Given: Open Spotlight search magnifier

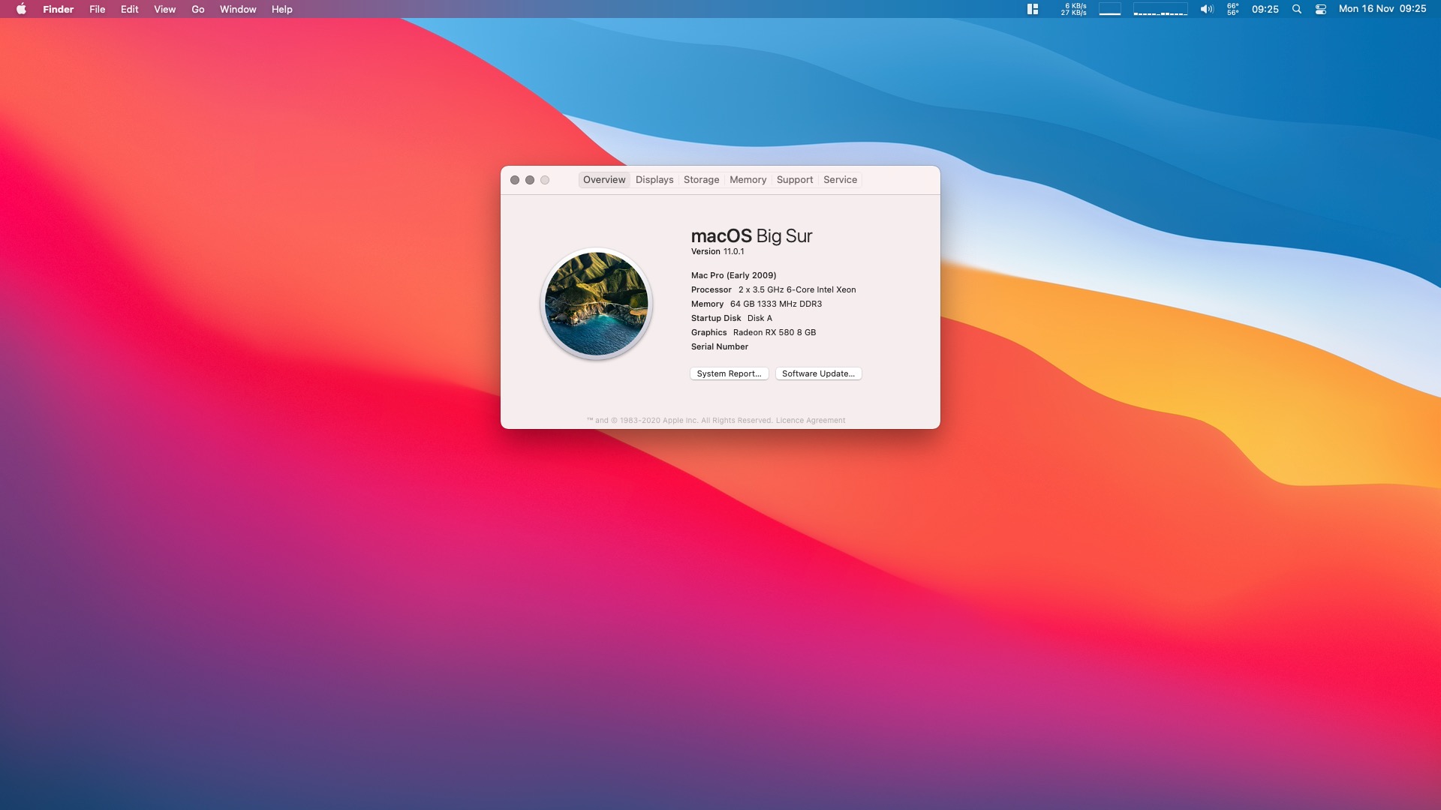Looking at the screenshot, I should tap(1296, 9).
